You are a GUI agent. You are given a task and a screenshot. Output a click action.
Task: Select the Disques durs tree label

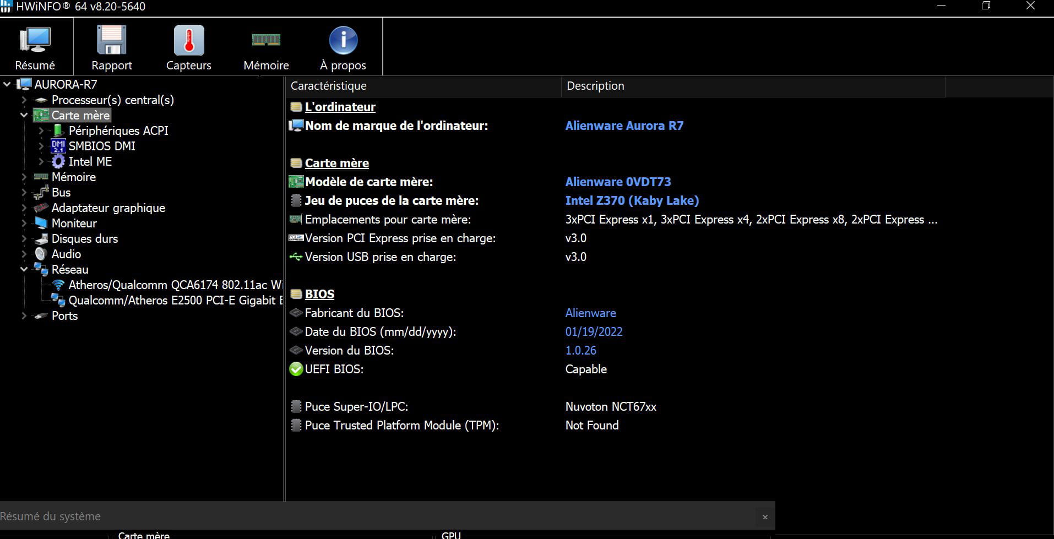[x=85, y=238]
